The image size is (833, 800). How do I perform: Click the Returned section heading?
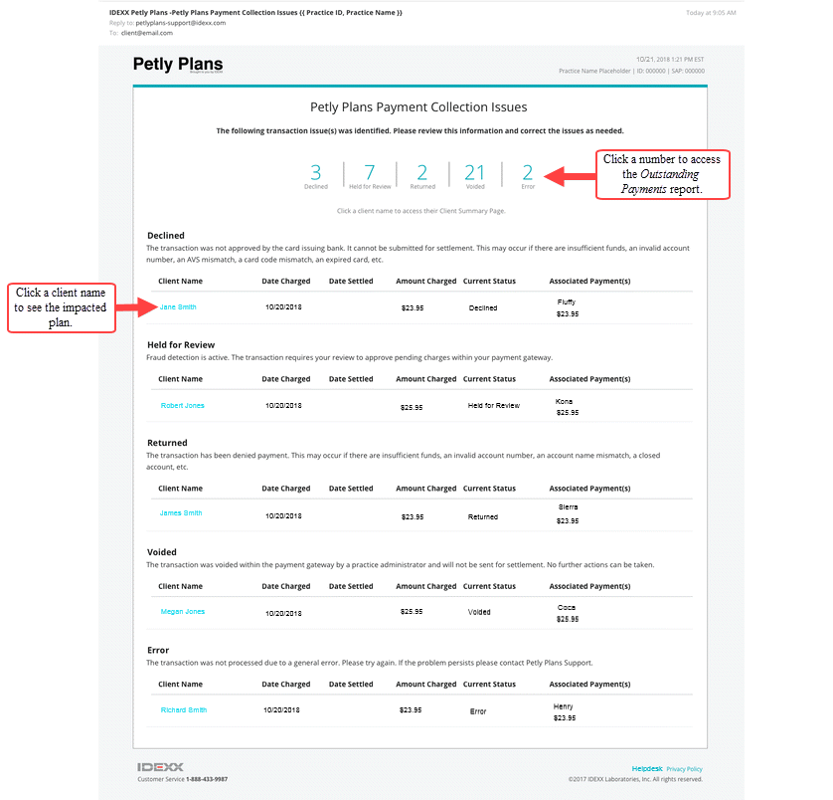click(x=167, y=443)
